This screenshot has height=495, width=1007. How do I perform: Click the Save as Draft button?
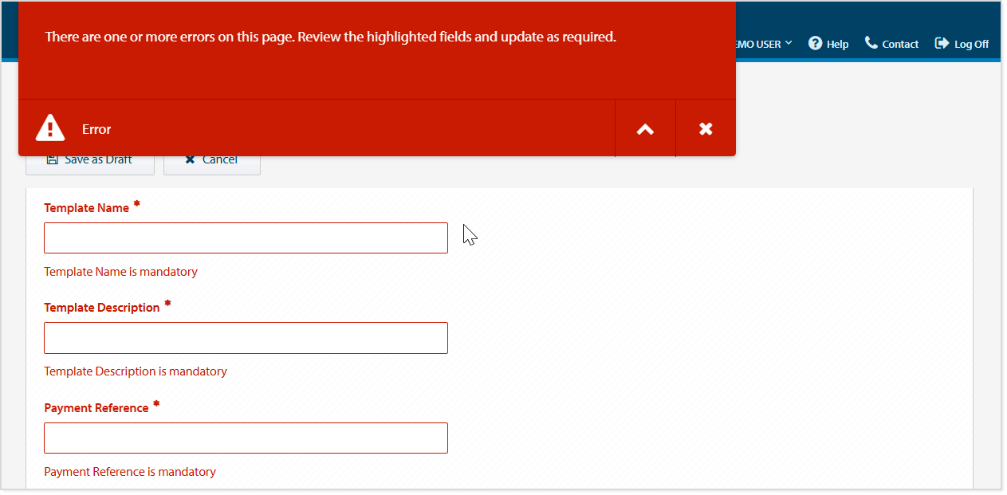89,159
